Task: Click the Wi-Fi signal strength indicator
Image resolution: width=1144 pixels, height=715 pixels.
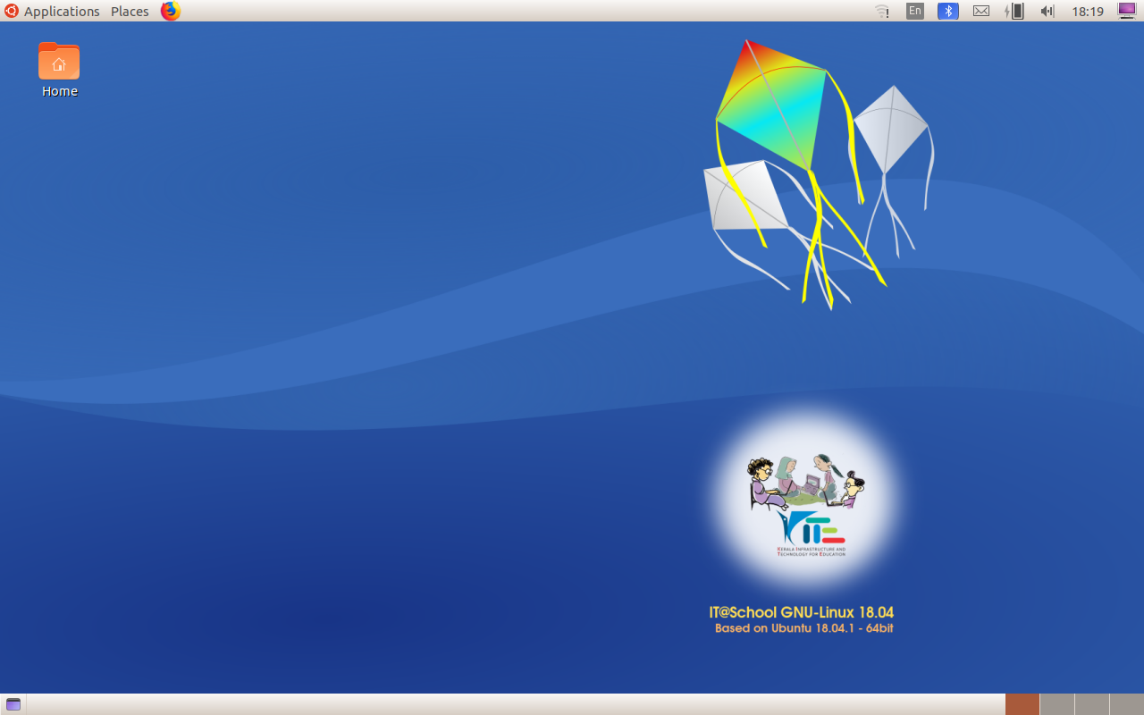Action: click(882, 11)
